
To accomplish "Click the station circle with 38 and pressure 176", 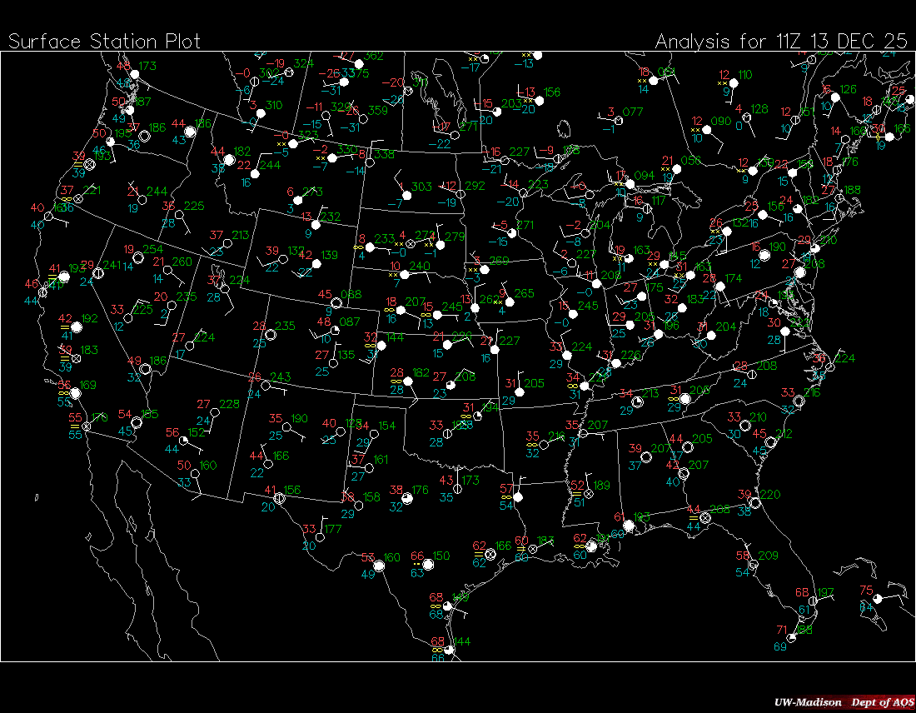I will pyautogui.click(x=408, y=497).
